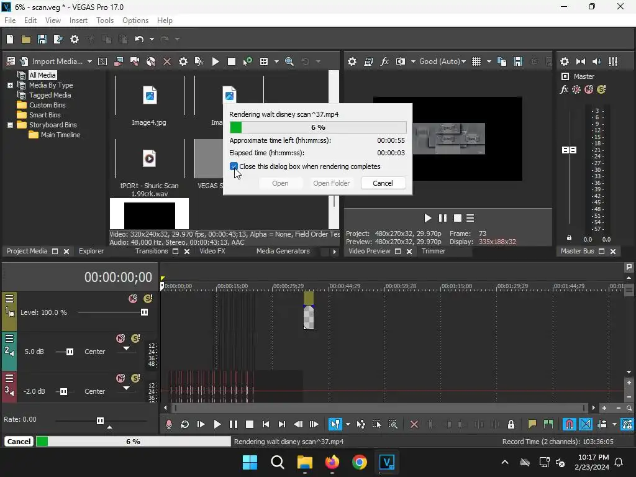636x477 pixels.
Task: Mute audio track 2
Action: (120, 338)
